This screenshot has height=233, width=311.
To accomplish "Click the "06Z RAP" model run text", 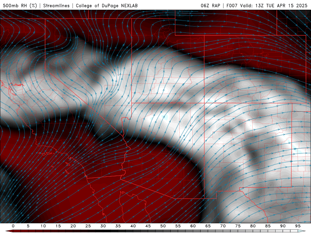I will coord(210,5).
